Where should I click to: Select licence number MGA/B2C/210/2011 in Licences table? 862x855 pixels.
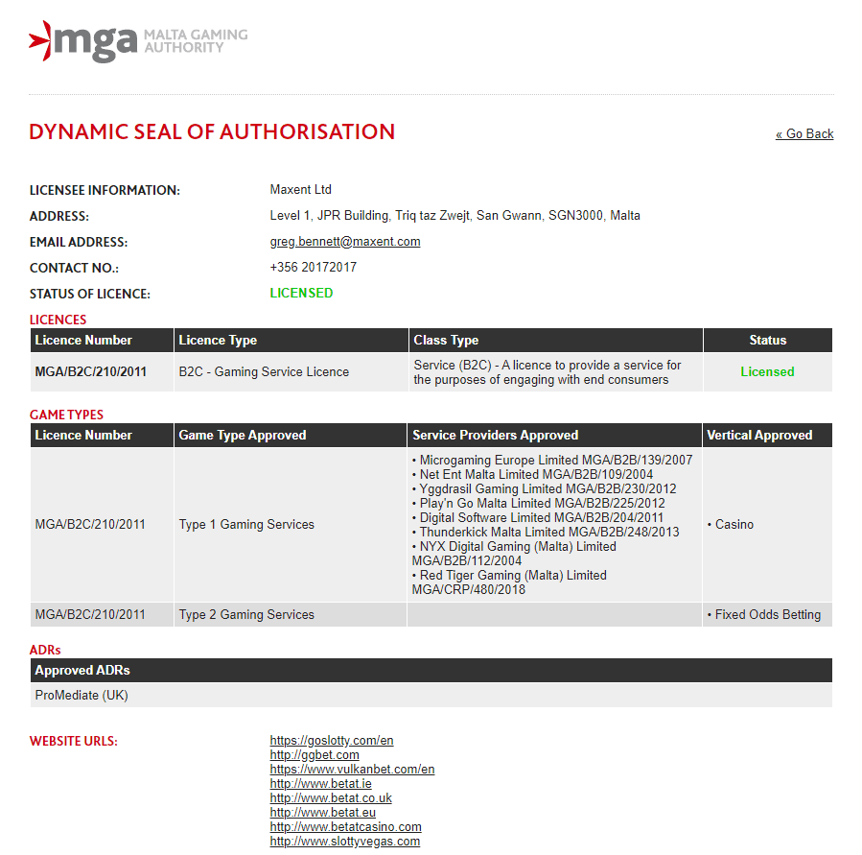[x=91, y=372]
